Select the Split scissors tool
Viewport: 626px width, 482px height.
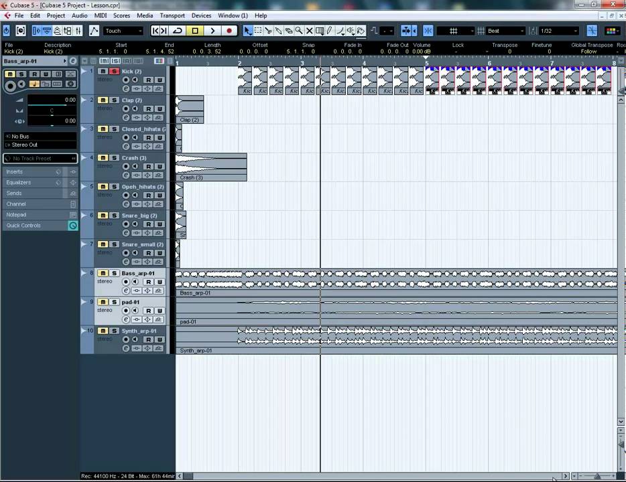click(268, 31)
